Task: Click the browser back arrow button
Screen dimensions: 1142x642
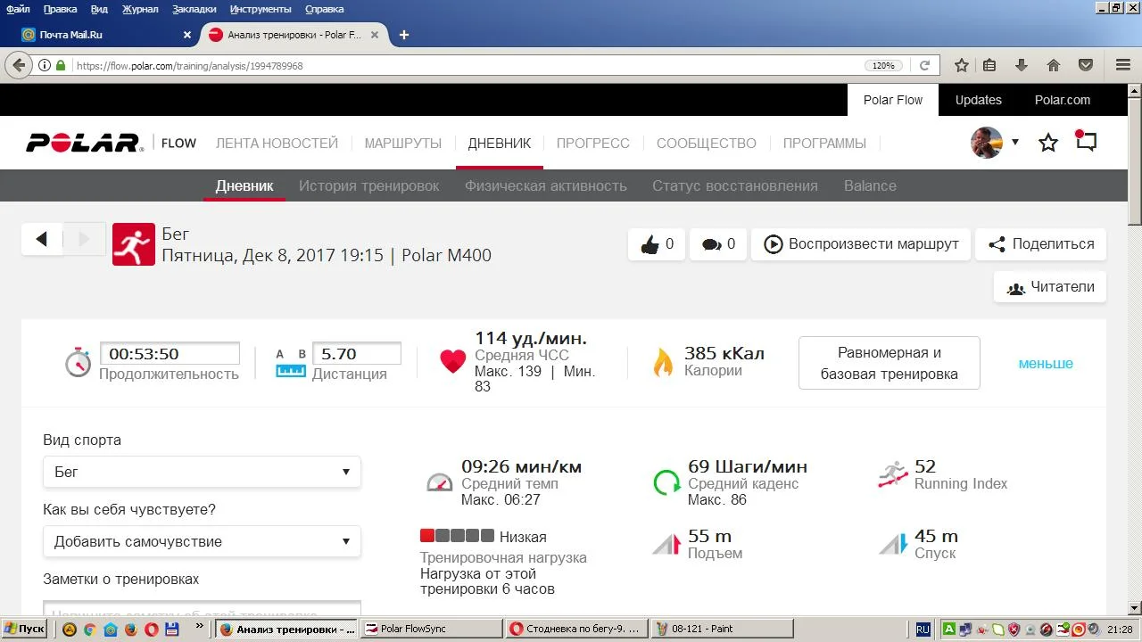Action: click(19, 65)
